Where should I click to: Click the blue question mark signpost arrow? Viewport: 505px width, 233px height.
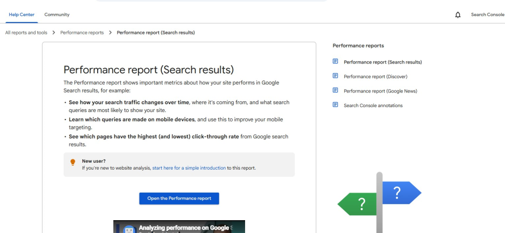coord(401,193)
